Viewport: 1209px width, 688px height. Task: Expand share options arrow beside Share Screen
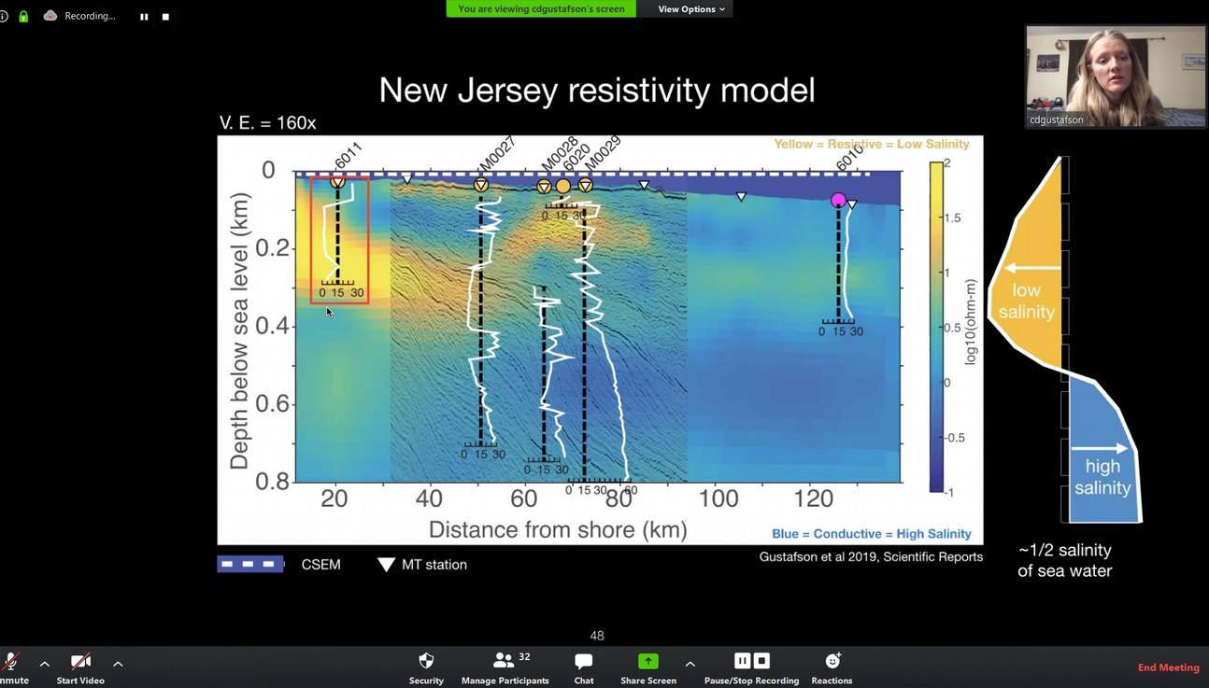[x=690, y=664]
